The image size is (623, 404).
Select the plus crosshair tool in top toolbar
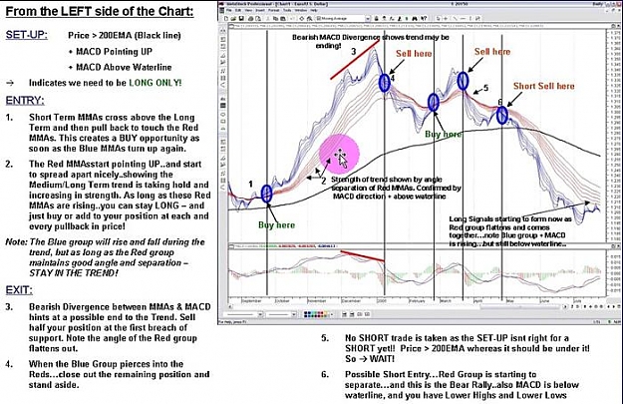coord(446,18)
